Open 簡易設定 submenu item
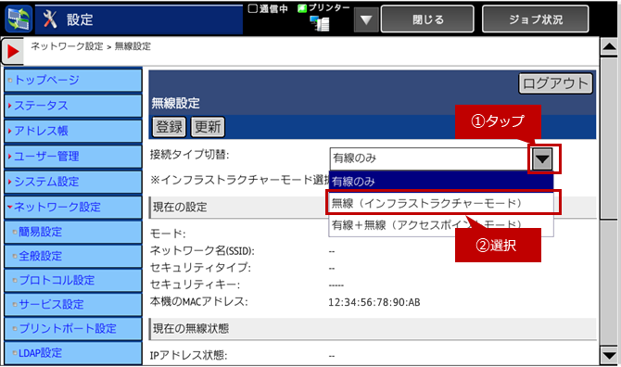 (73, 232)
